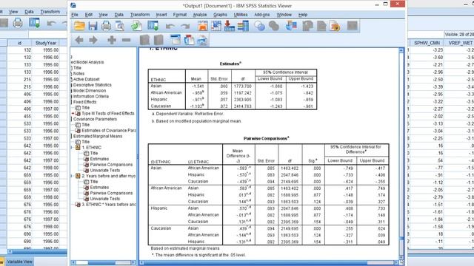Click StudyYear column header in Data Editor
474x266 pixels.
[46, 43]
